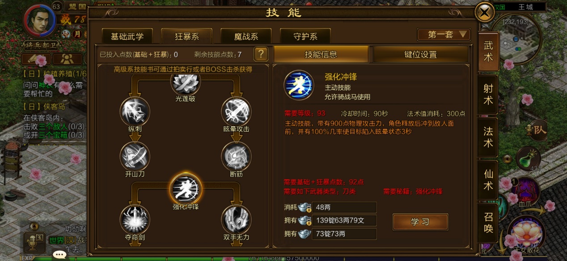Choose the 眩晕攻击 skill icon

pos(237,112)
